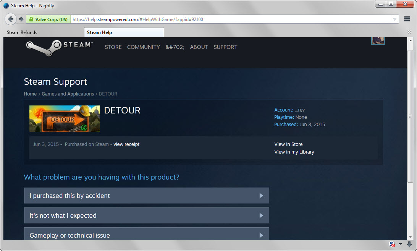Go back with the browser back arrow

[11, 19]
